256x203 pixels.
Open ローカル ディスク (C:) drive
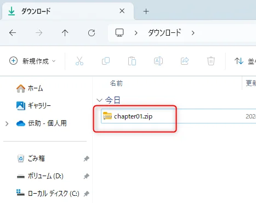point(48,193)
